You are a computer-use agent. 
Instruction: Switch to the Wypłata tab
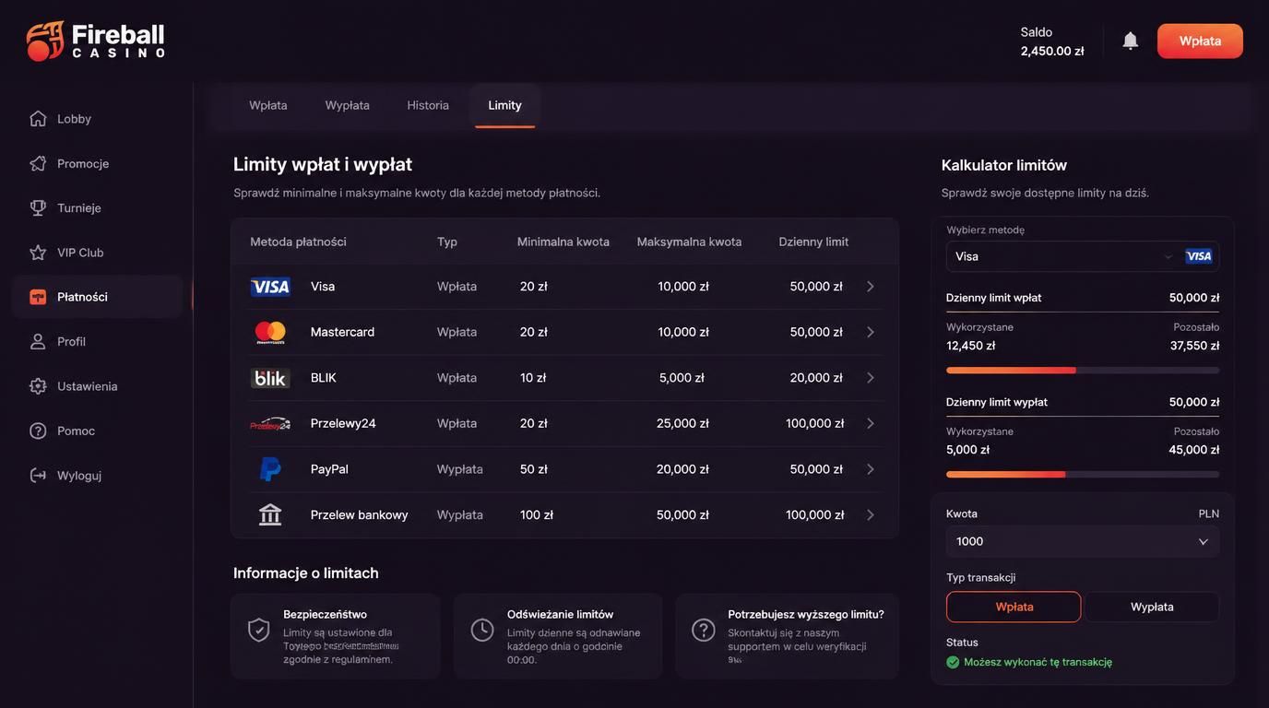tap(347, 105)
